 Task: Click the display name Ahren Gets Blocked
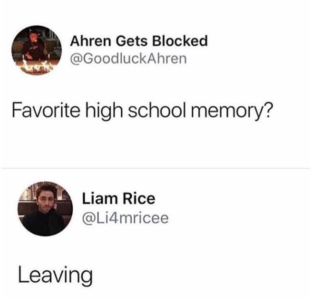(138, 41)
